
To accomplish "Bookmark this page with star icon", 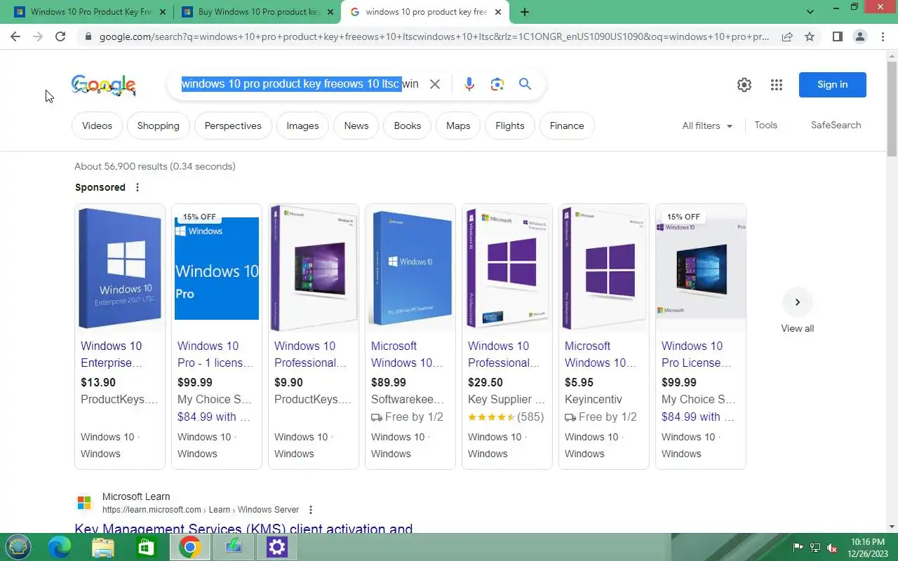I will tap(810, 36).
